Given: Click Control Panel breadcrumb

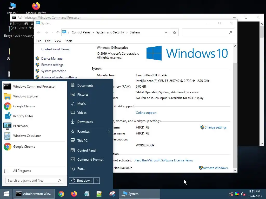Looking at the screenshot, I should pyautogui.click(x=81, y=32).
